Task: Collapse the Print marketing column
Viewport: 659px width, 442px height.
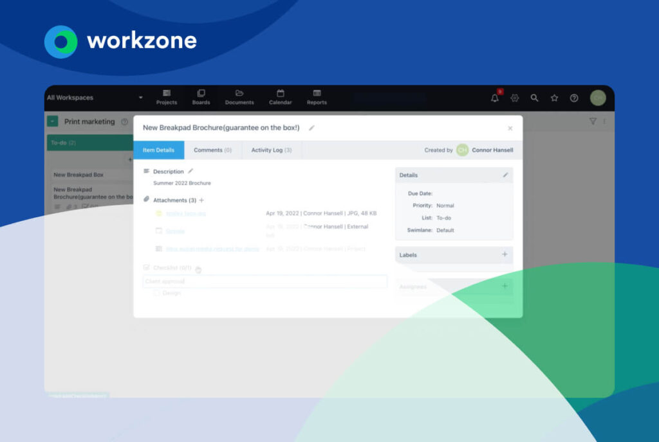Action: pyautogui.click(x=52, y=121)
